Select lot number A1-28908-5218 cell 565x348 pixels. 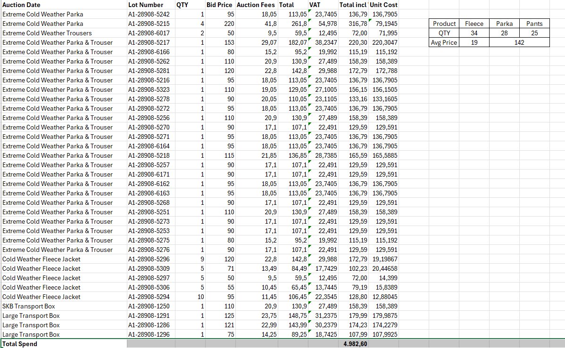[x=151, y=155]
